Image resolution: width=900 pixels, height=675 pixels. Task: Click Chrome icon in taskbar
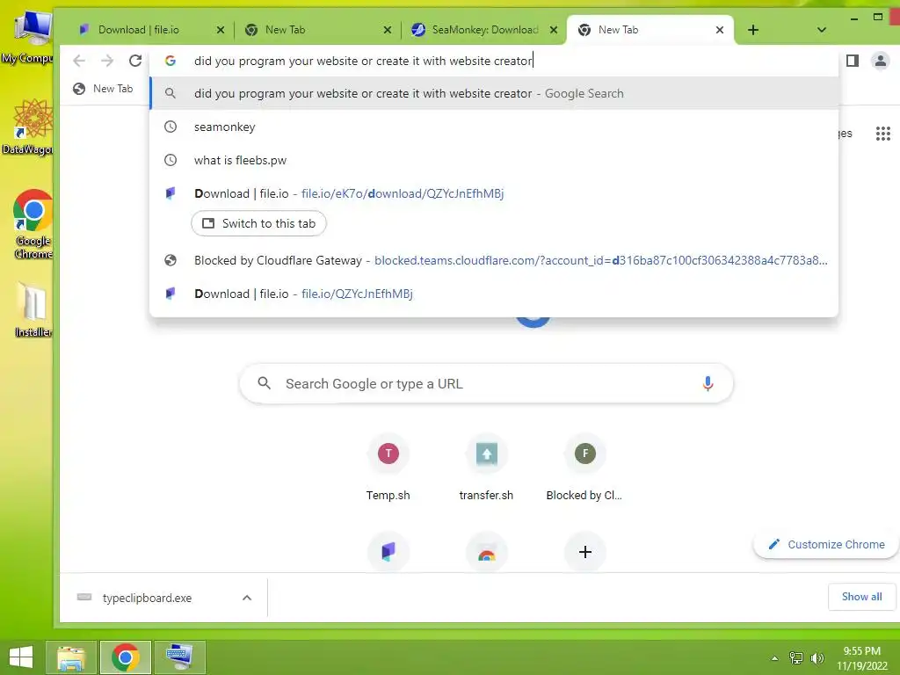[126, 657]
